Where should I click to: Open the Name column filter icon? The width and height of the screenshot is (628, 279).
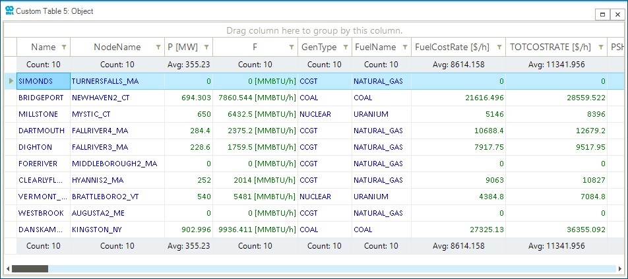coord(63,47)
